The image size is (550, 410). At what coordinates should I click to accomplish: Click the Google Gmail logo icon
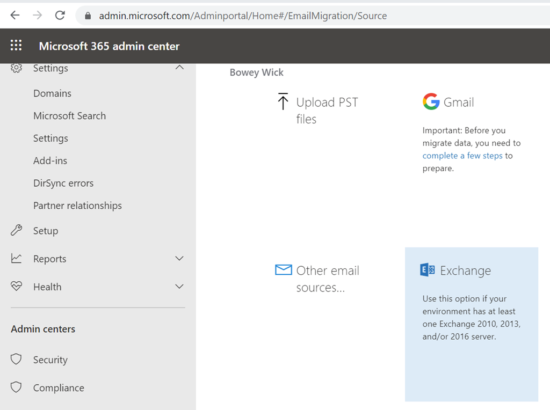tap(431, 101)
